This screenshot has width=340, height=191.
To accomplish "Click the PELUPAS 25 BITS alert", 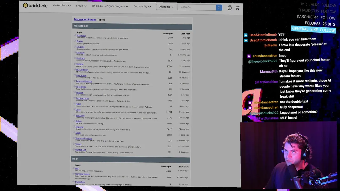I will [320, 24].
